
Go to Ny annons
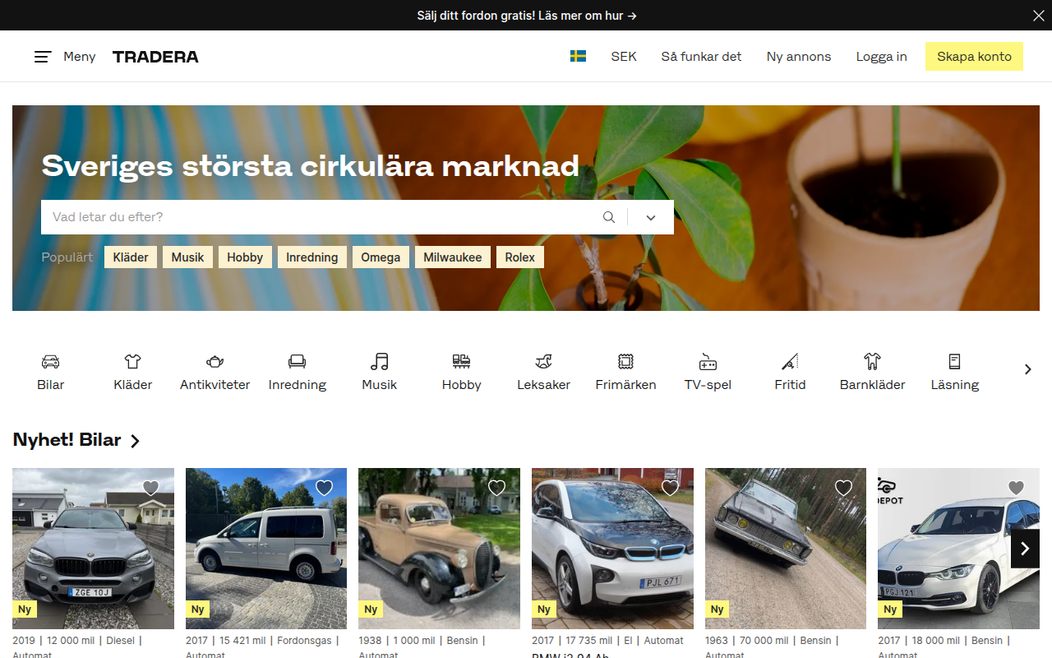(x=799, y=57)
